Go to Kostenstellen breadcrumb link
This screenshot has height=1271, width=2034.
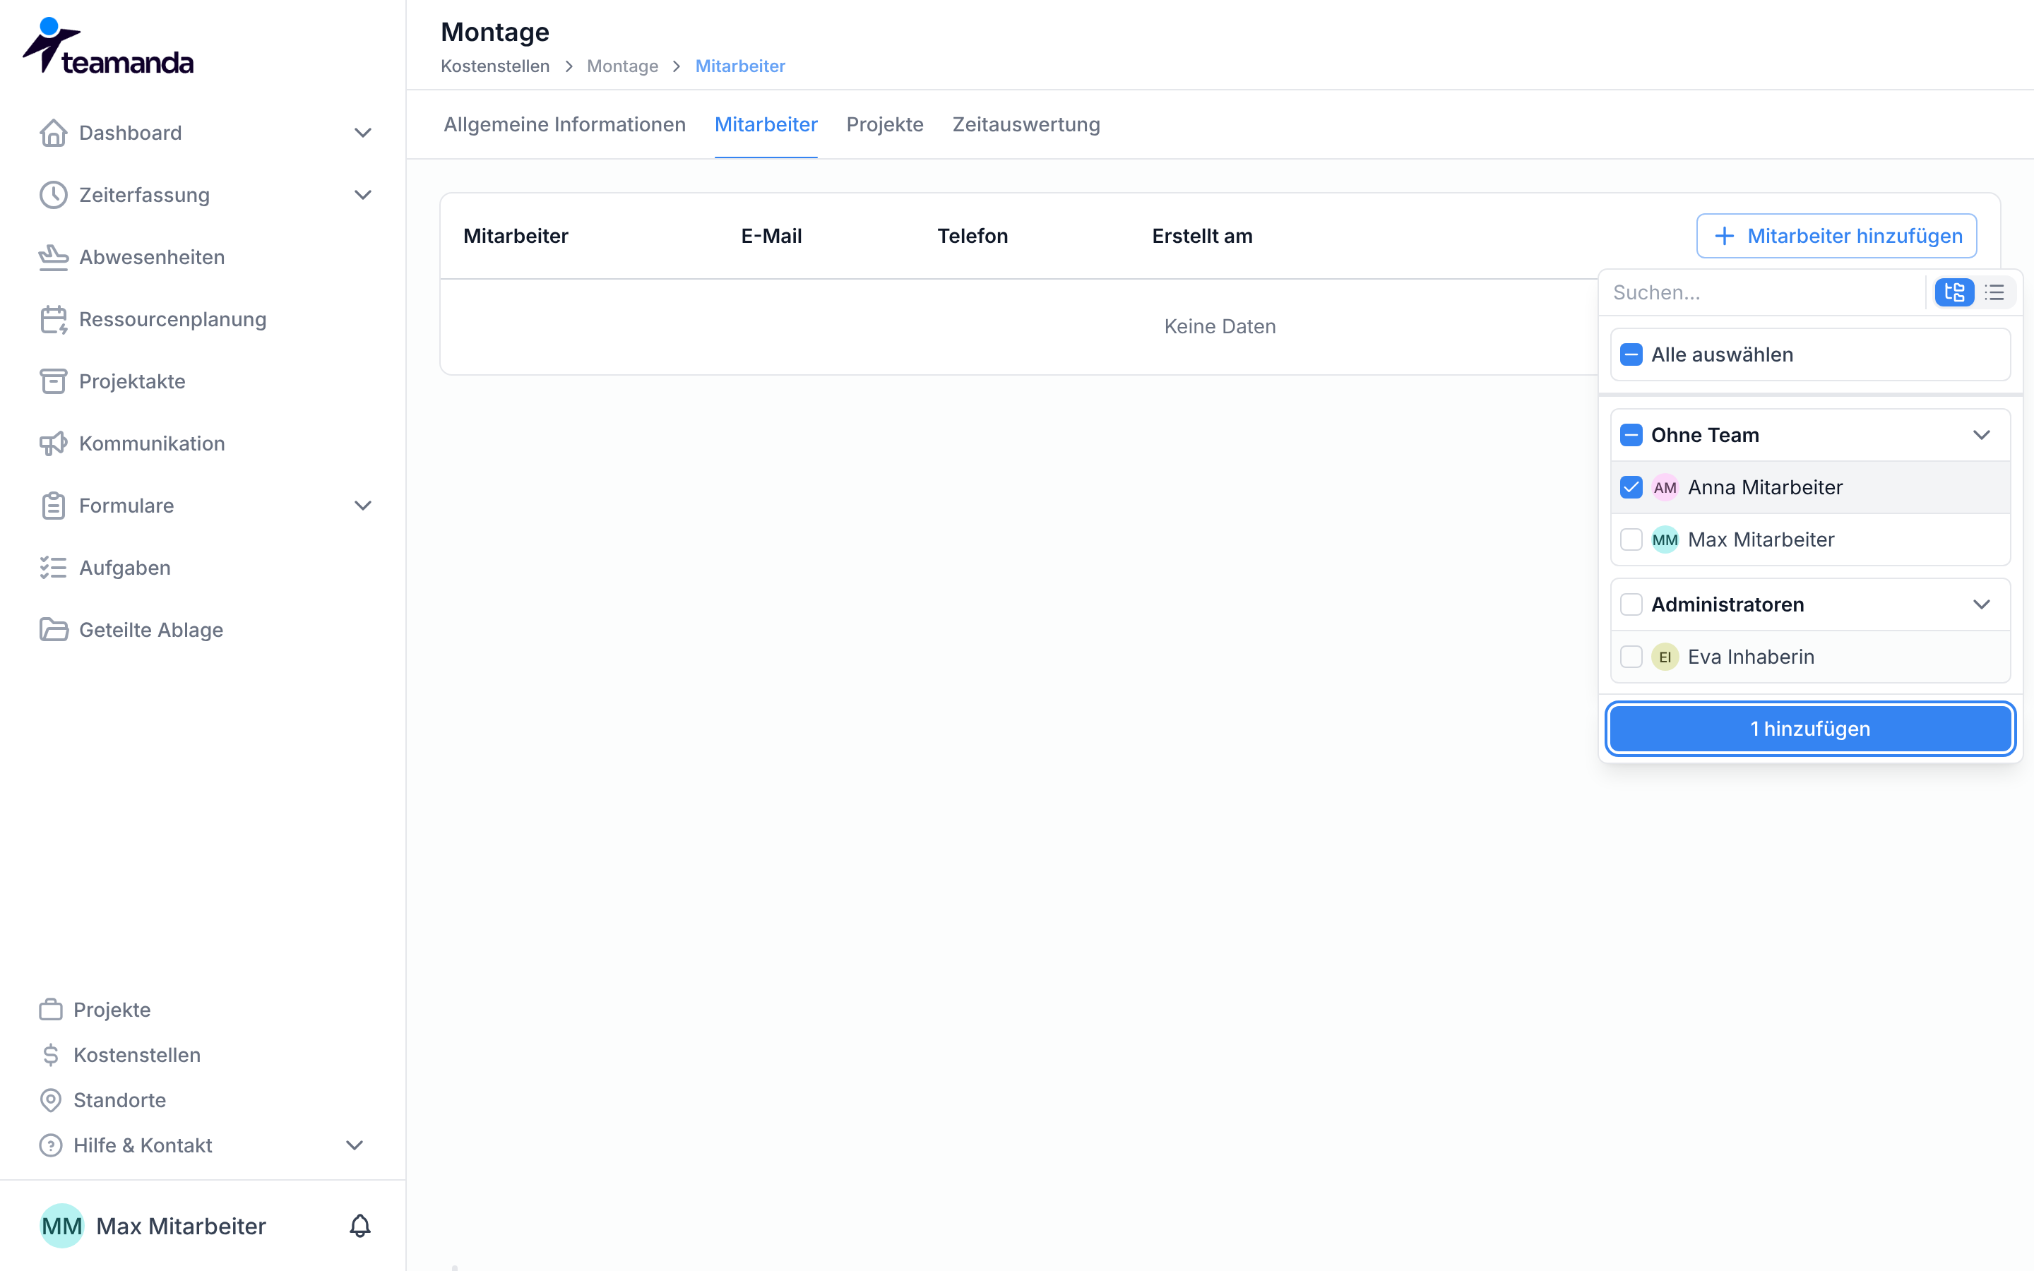495,66
